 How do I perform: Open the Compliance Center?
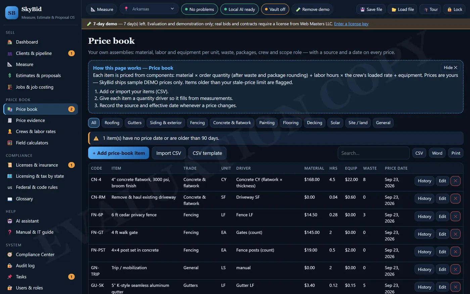(x=41, y=254)
